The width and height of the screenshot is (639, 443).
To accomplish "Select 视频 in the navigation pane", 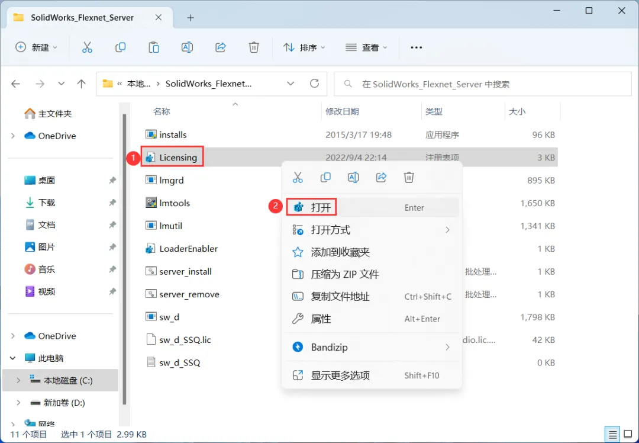I will [x=40, y=291].
